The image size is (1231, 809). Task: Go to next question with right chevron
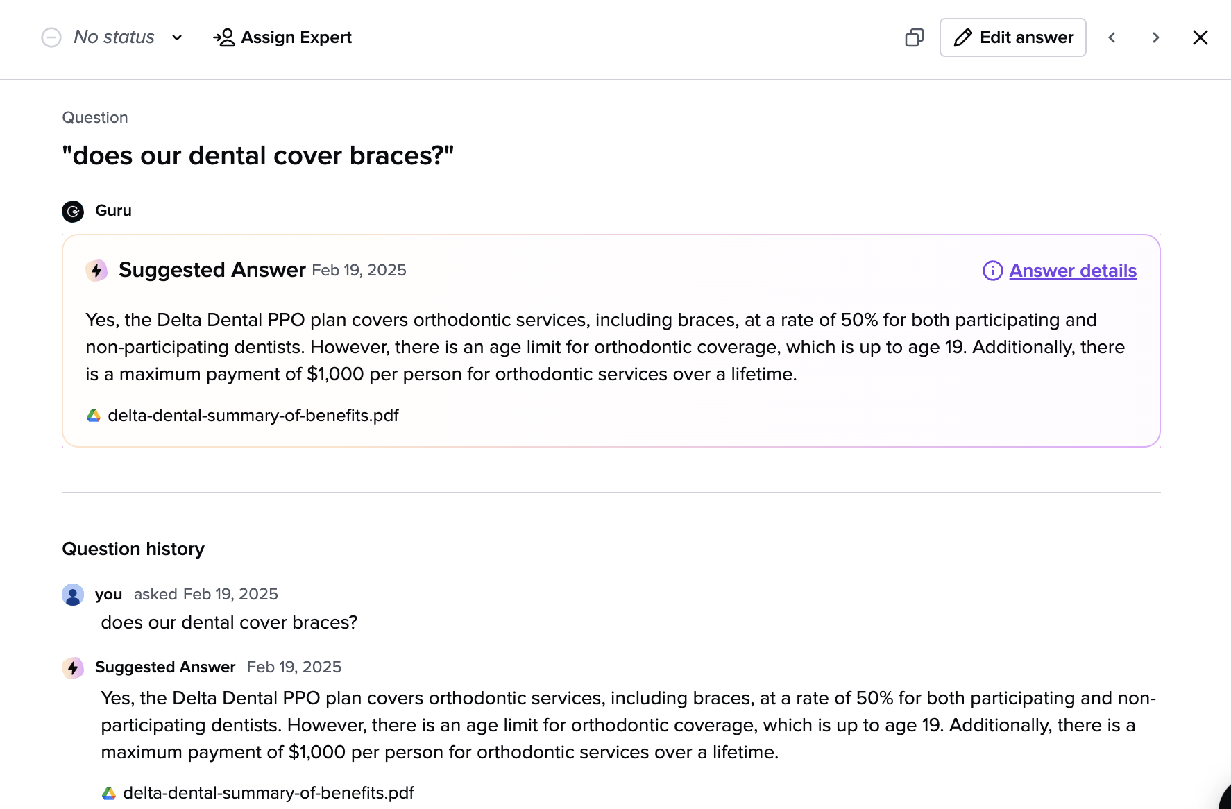pyautogui.click(x=1155, y=37)
